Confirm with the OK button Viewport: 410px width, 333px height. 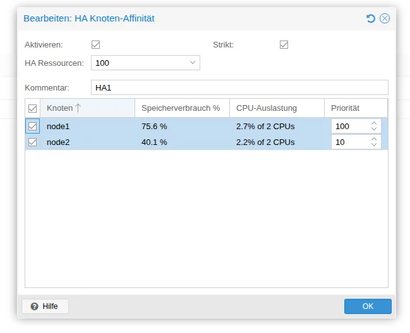pyautogui.click(x=368, y=306)
